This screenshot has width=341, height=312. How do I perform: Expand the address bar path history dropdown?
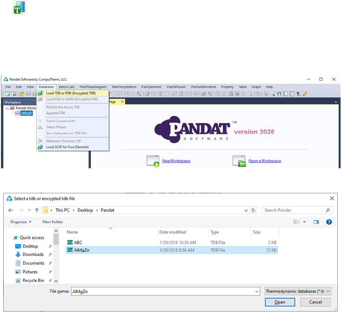246,210
